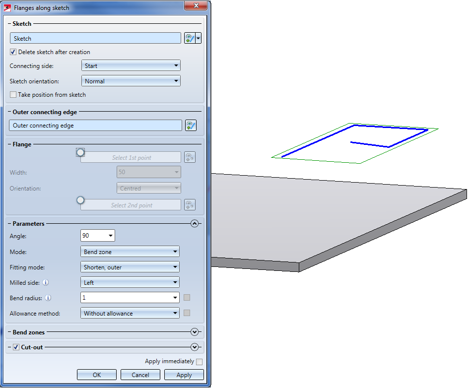This screenshot has width=471, height=388.
Task: Click the Sketch input field
Action: pyautogui.click(x=95, y=38)
